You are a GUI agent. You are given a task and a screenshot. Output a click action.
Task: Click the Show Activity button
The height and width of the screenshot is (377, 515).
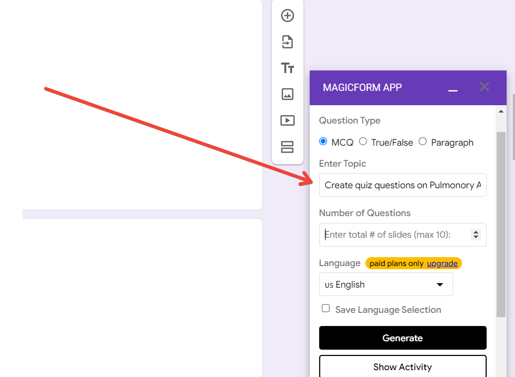point(403,366)
